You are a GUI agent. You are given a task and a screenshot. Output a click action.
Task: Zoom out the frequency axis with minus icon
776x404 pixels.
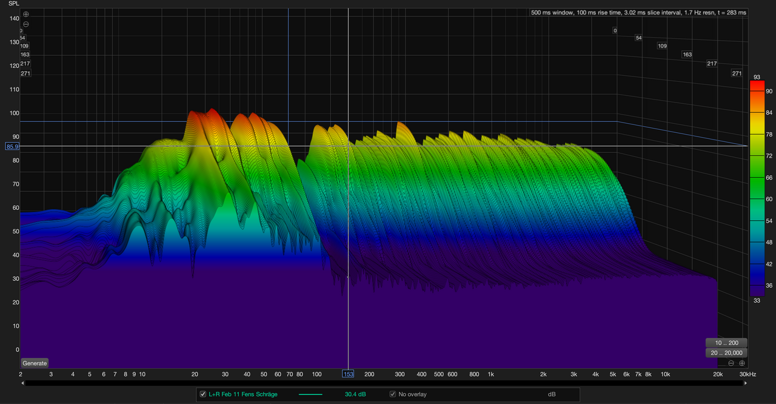coord(731,363)
